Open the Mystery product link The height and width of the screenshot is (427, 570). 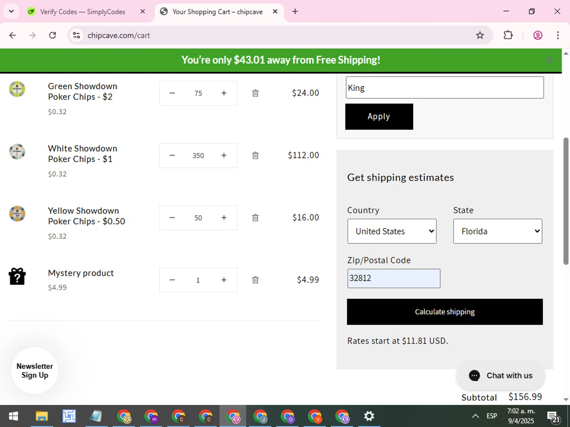pos(81,273)
